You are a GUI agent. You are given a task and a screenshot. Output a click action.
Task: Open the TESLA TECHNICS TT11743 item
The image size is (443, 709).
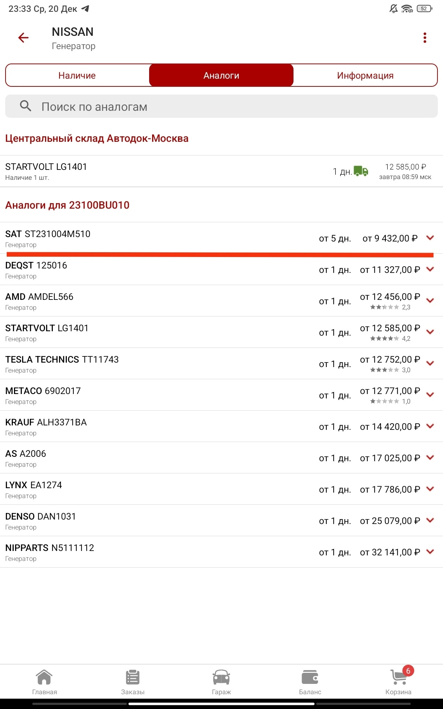(x=148, y=364)
